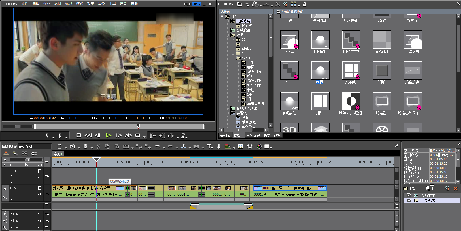
Task: Click the Undo arrow in timeline toolbar
Action: pos(157,147)
